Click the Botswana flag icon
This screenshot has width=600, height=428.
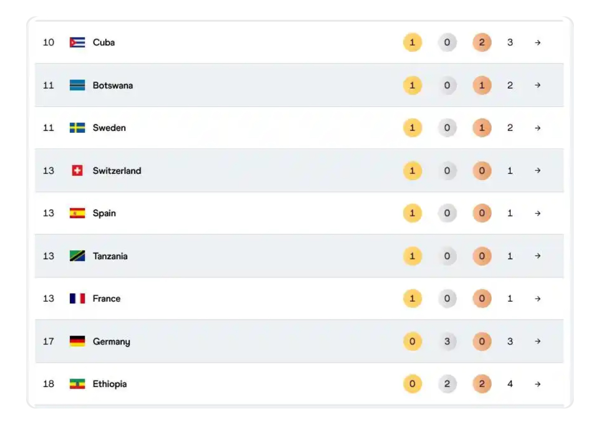pos(77,85)
